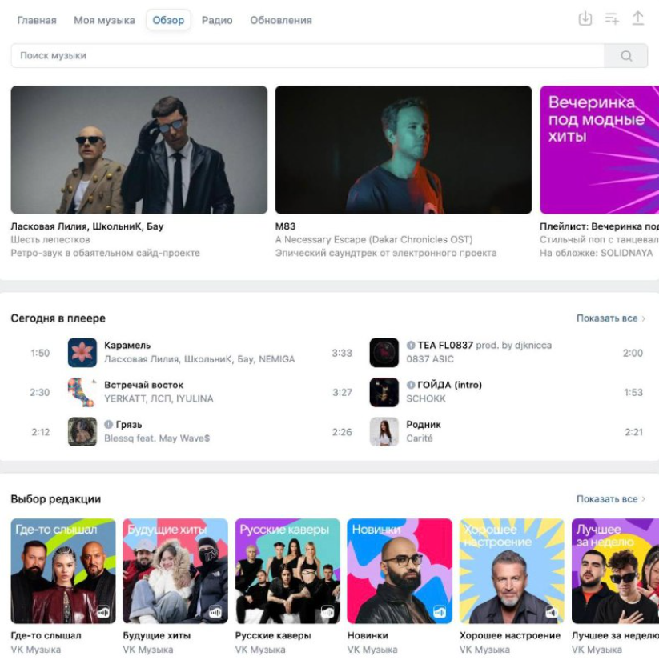This screenshot has width=659, height=668.
Task: Play Карамель by clicking its flower cover
Action: [82, 353]
